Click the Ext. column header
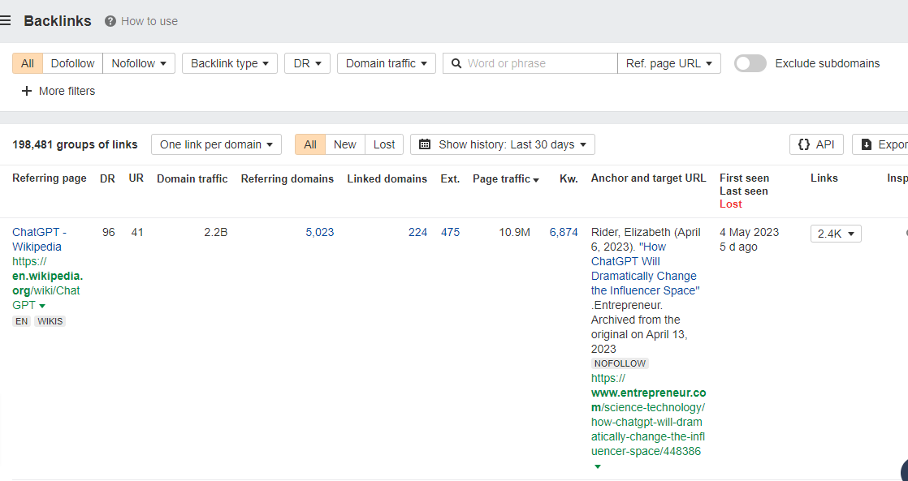The height and width of the screenshot is (481, 908). click(450, 179)
